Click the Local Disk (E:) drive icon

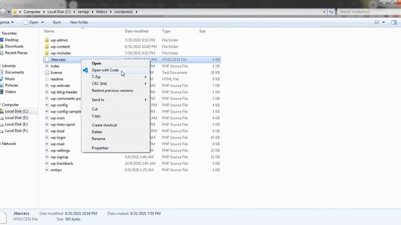pos(2,124)
